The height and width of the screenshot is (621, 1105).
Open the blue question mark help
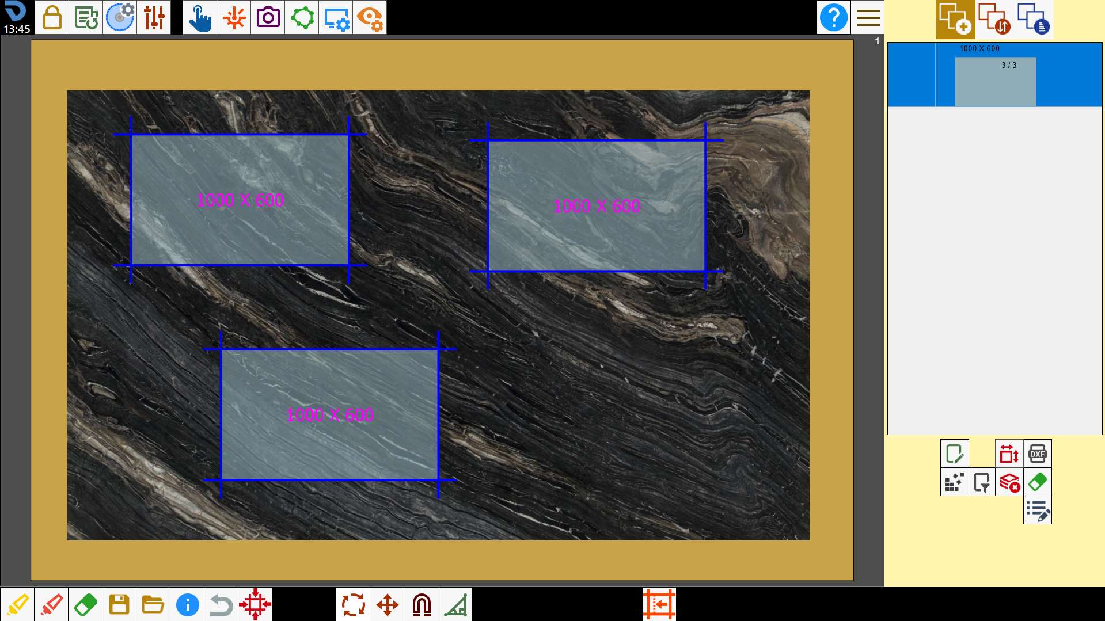point(833,17)
